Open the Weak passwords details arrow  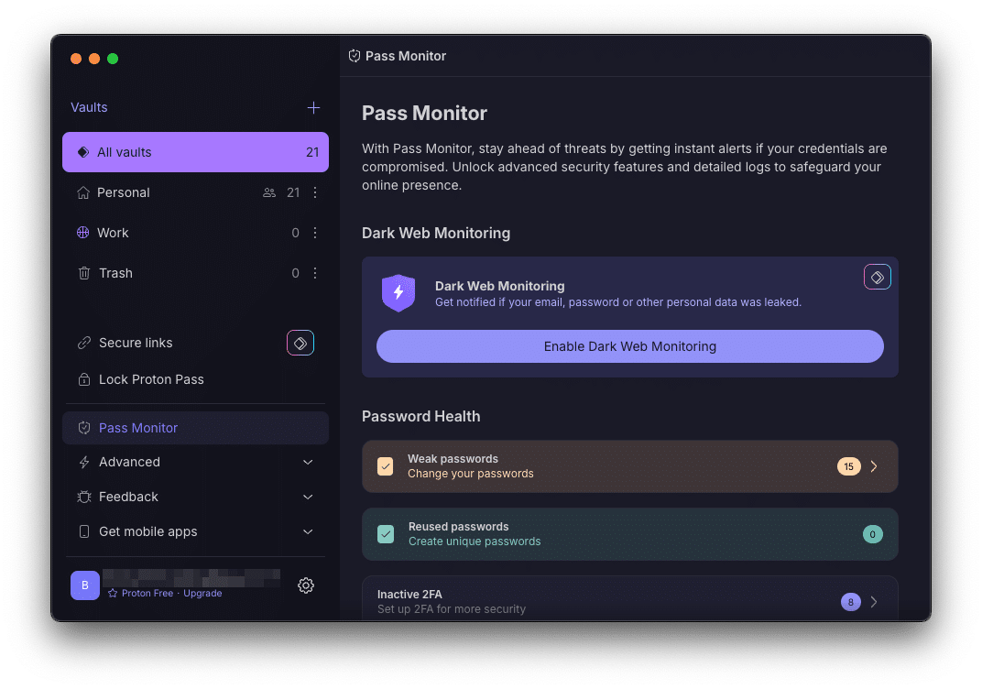pyautogui.click(x=872, y=465)
